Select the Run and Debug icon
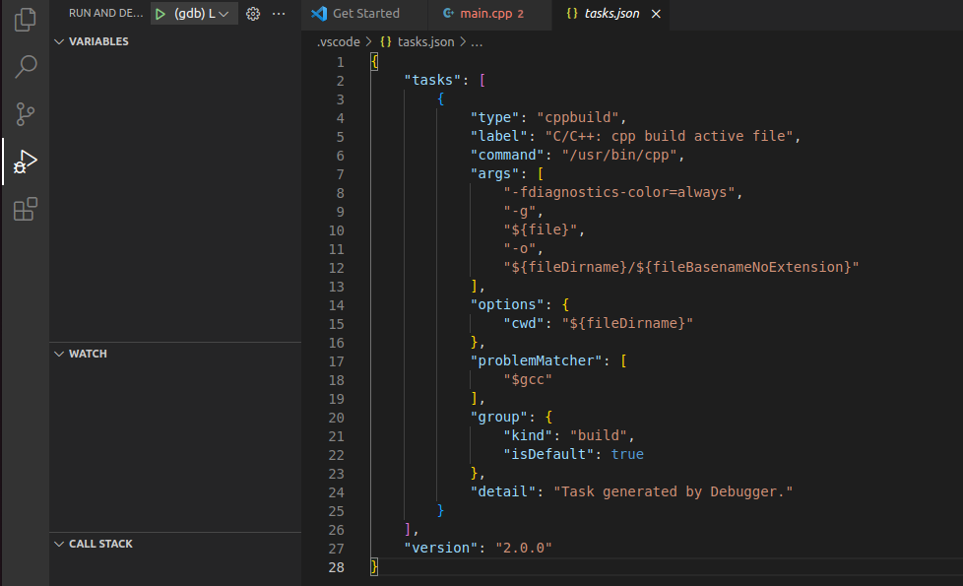This screenshot has height=586, width=963. pyautogui.click(x=26, y=162)
